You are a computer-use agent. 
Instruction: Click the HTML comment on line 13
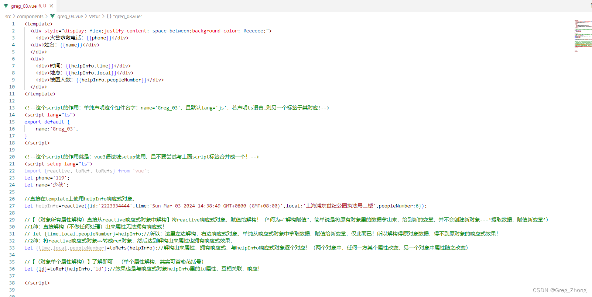[x=177, y=108]
